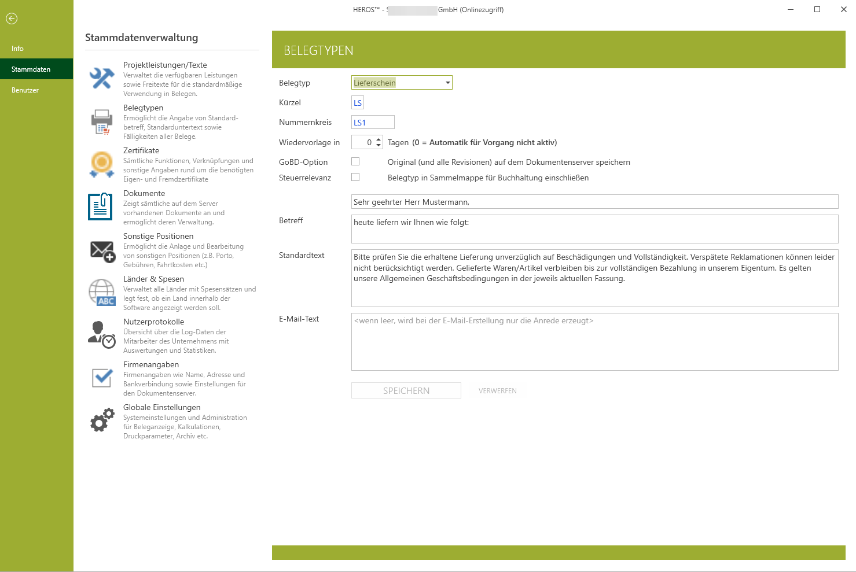Enable the GoBD-Option checkbox
The width and height of the screenshot is (856, 572).
(x=355, y=162)
